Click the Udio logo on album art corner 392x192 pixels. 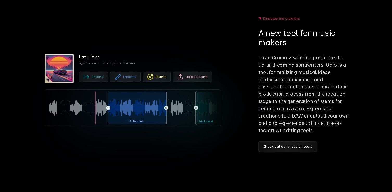coord(47,80)
